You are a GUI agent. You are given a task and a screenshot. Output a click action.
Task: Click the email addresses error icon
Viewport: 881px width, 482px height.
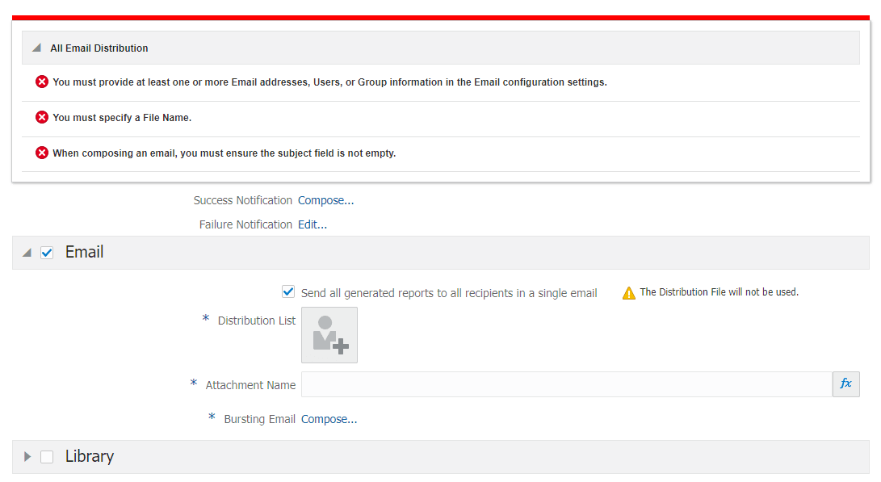(x=42, y=82)
